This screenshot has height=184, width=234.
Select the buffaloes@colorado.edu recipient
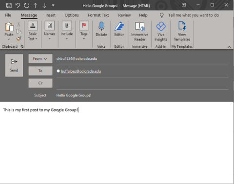click(x=81, y=71)
